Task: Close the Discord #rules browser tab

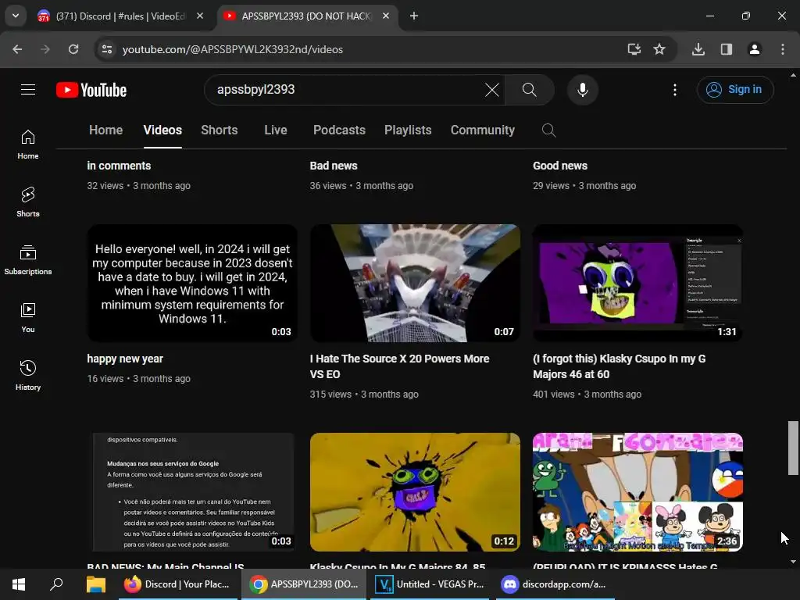Action: 200,16
